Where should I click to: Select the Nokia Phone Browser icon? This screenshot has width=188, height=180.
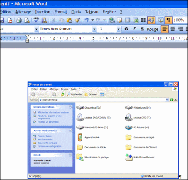tap(129, 157)
